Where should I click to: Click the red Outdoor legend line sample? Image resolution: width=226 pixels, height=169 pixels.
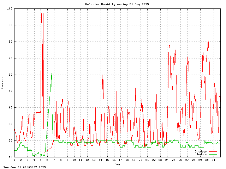(213, 151)
